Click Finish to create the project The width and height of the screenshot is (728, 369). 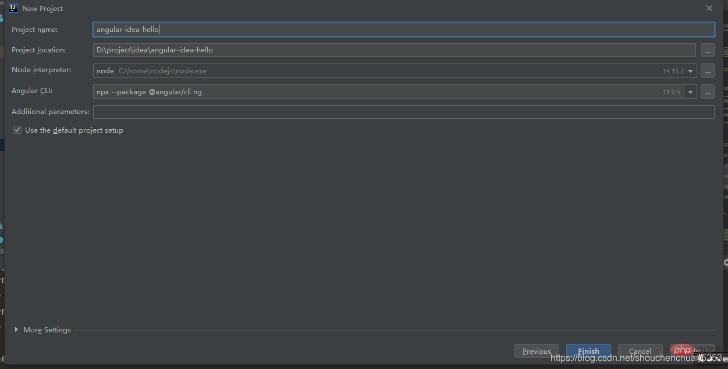pos(588,351)
